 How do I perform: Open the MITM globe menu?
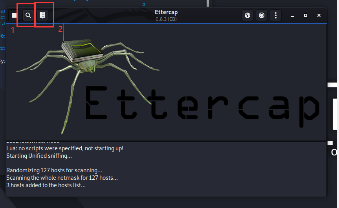[247, 15]
